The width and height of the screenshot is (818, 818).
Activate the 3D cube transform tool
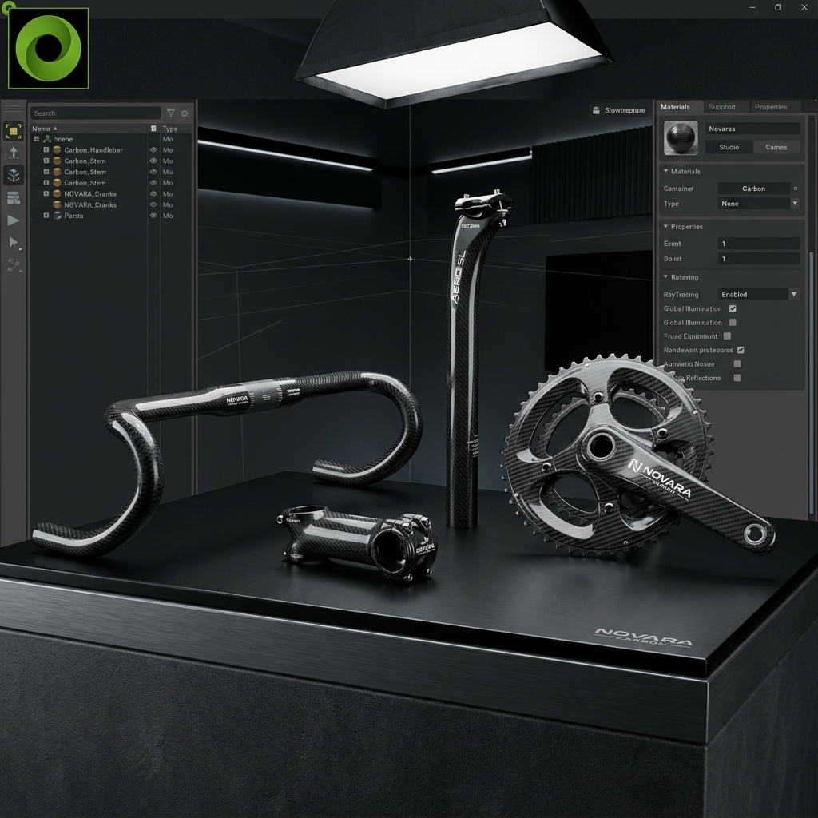click(14, 175)
